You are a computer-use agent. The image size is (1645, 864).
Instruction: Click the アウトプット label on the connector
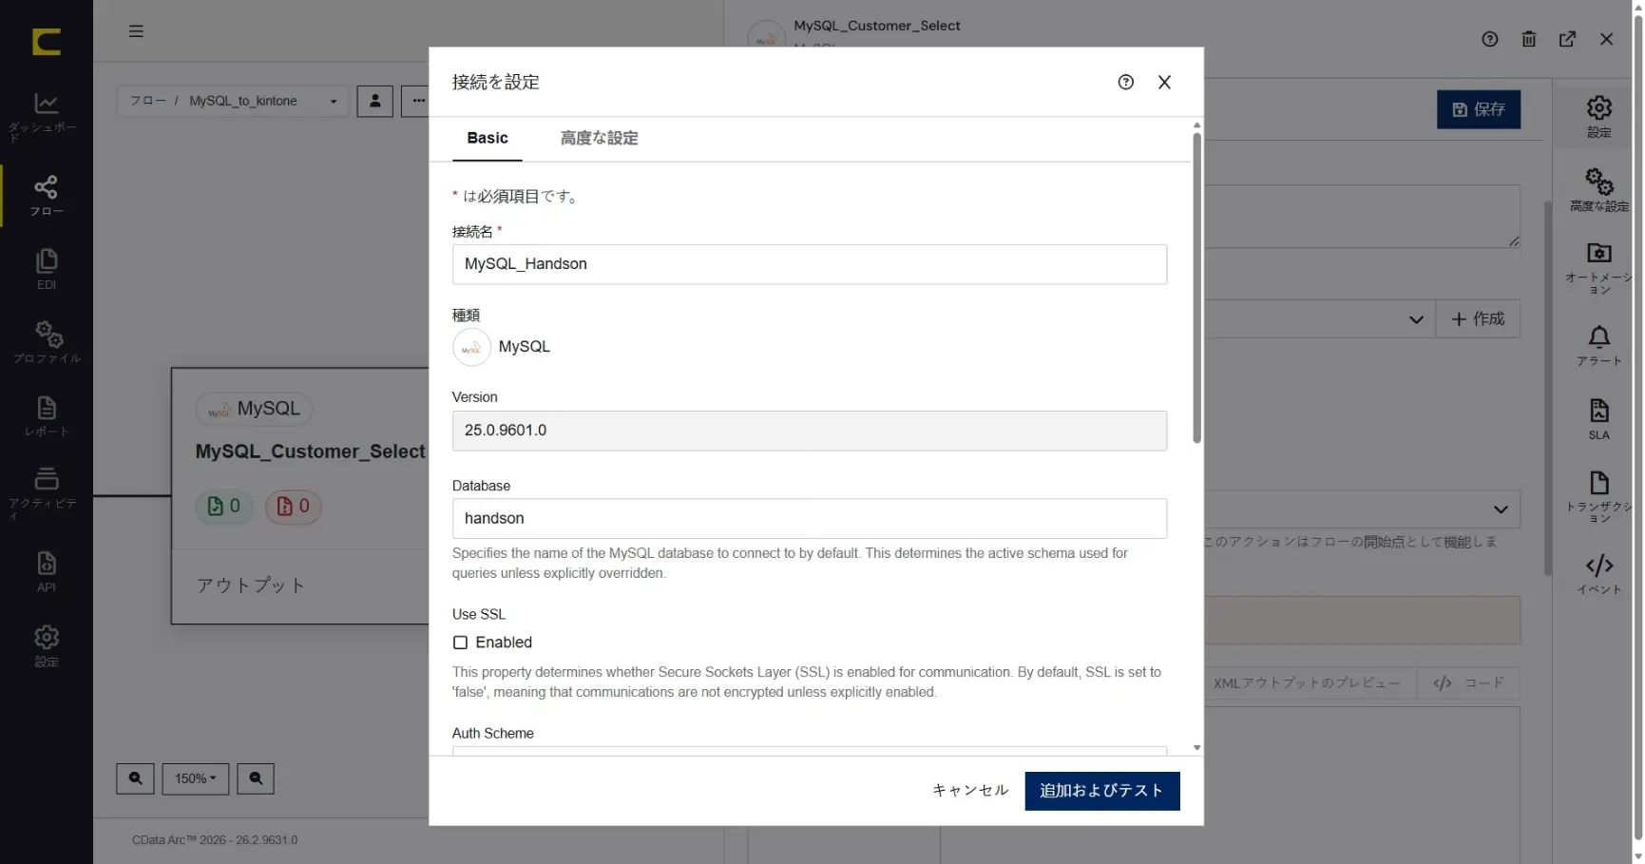click(x=251, y=586)
